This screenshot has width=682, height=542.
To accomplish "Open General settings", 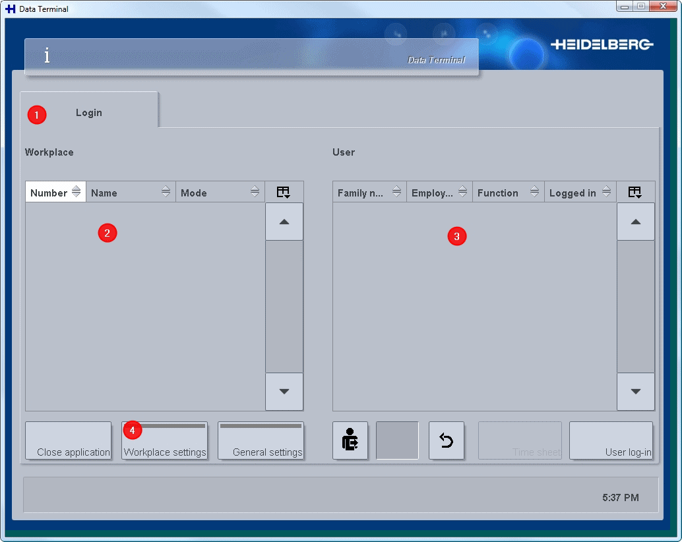I will (261, 441).
